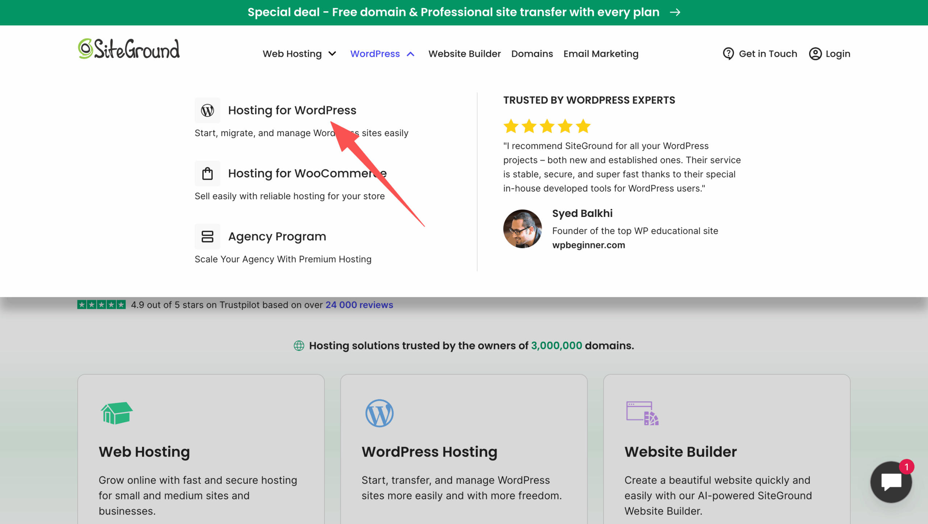Image resolution: width=928 pixels, height=524 pixels.
Task: Open the 24 000 reviews Trustpilot link
Action: tap(359, 305)
